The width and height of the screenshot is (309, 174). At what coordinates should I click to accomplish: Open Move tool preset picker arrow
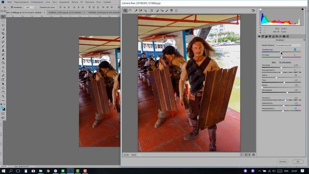8,7
